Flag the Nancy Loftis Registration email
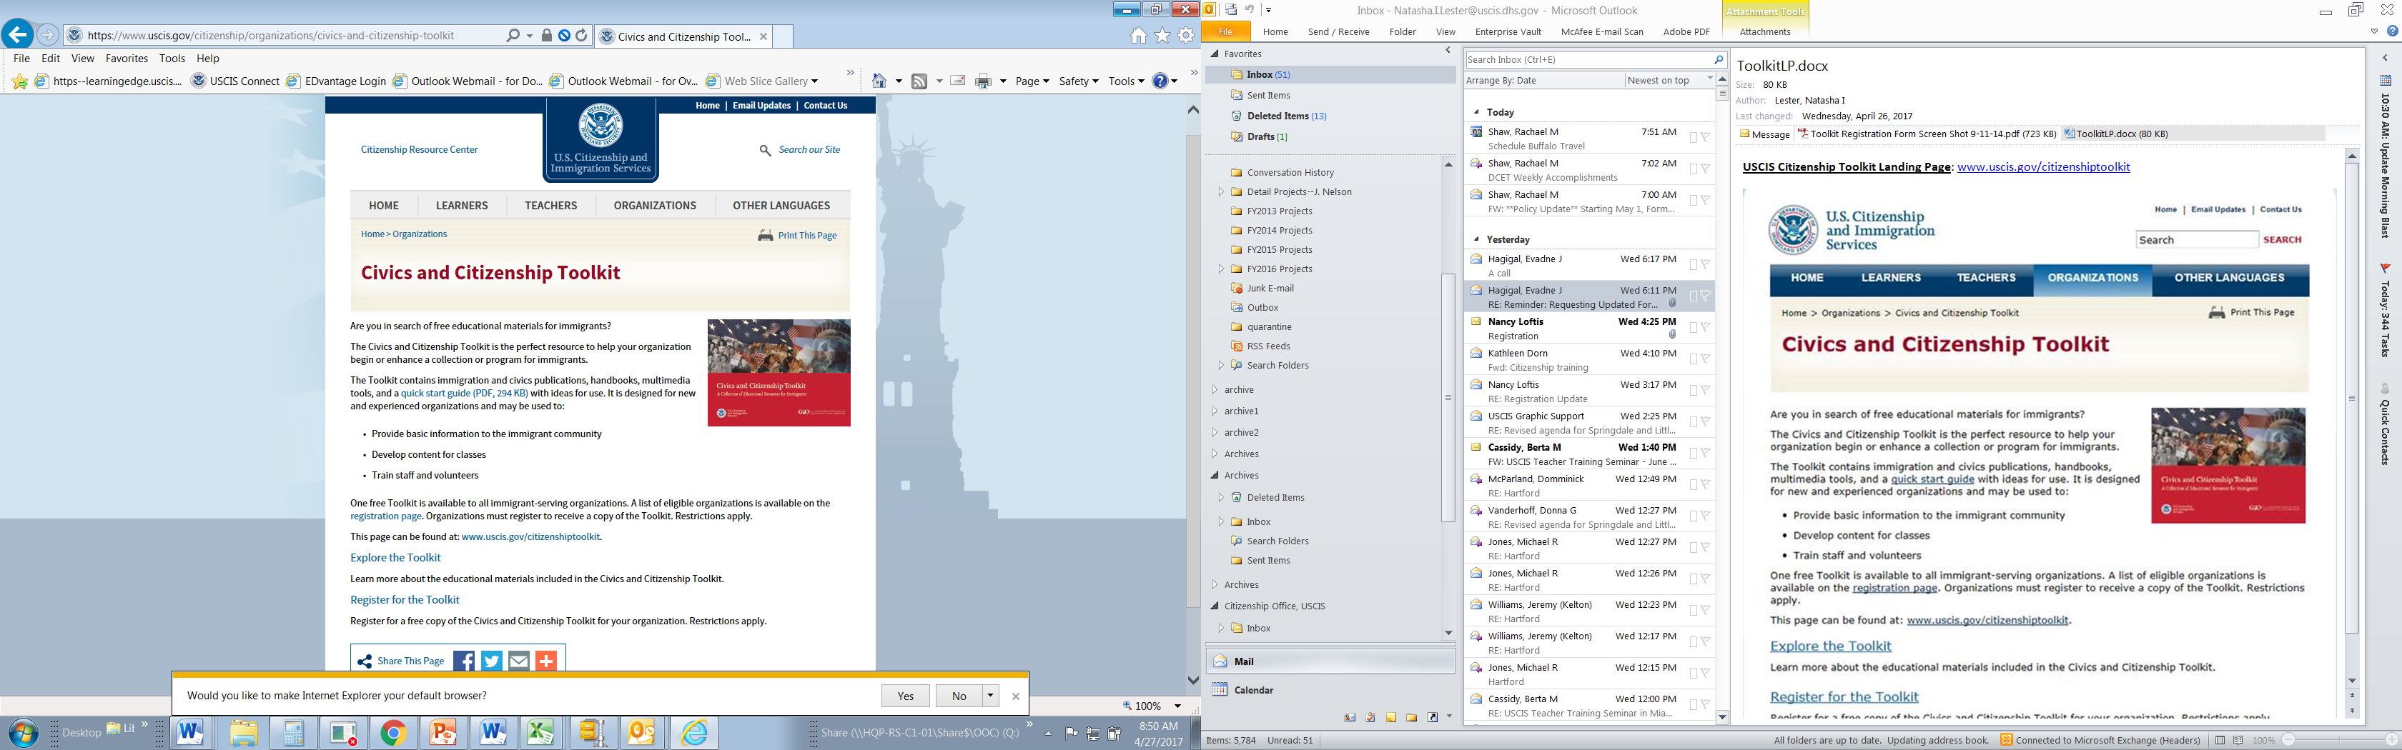This screenshot has width=2402, height=750. [1706, 328]
